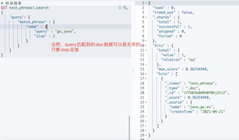
Task: Click the "failed" : 0 line
Action: (x=170, y=36)
